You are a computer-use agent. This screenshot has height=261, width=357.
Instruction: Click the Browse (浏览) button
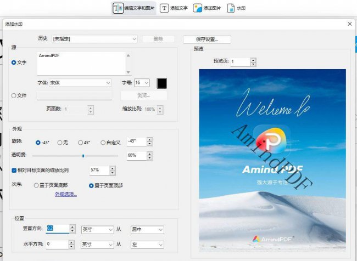pos(144,95)
